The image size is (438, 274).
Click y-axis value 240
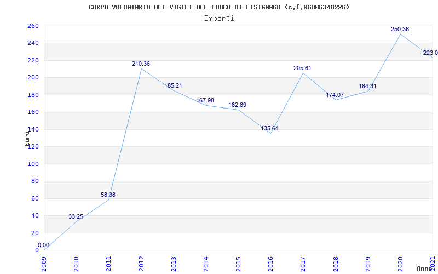click(x=33, y=43)
